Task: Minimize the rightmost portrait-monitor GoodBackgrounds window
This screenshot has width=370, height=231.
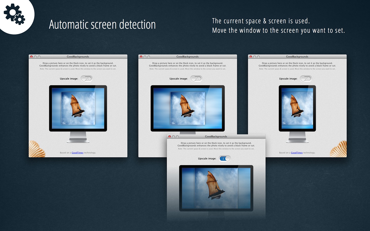Action: click(255, 57)
